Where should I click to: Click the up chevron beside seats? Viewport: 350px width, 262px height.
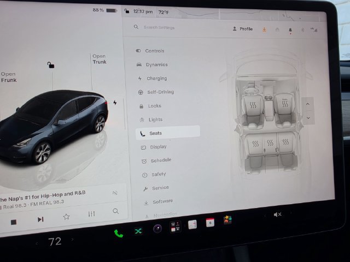click(x=308, y=104)
